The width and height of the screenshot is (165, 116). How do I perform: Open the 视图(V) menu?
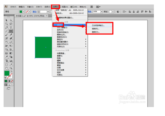coord(65,7)
